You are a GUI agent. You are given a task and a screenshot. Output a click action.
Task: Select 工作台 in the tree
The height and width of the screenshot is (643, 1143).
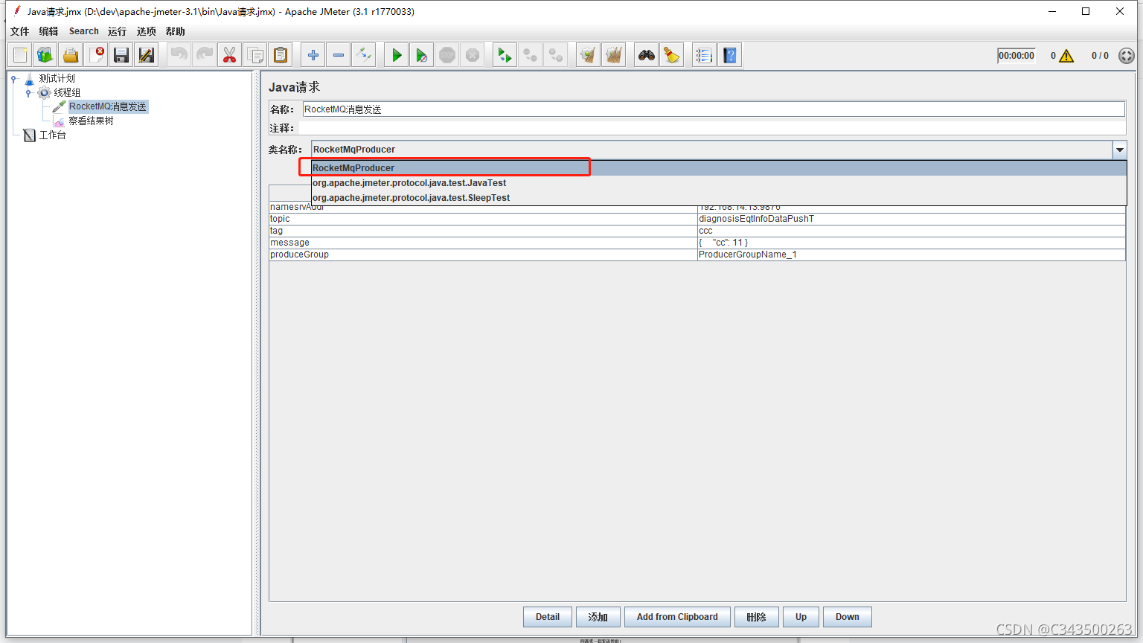[52, 135]
